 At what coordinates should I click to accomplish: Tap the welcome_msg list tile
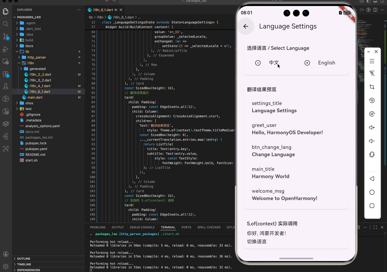click(x=296, y=195)
